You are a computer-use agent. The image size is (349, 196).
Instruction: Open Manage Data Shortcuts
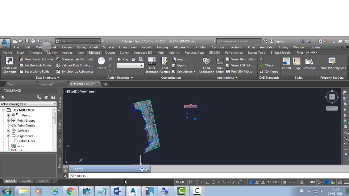[75, 59]
